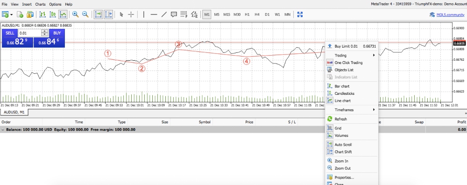Screen dimensions: 467x185
Task: Click the sell price 0.66829 tile
Action: 17,42
